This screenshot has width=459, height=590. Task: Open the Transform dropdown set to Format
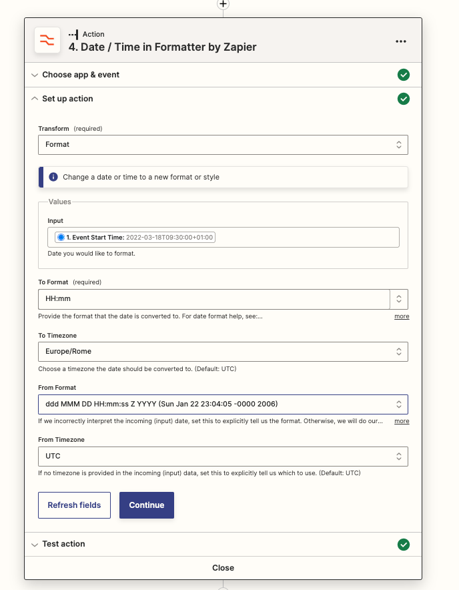pos(223,144)
